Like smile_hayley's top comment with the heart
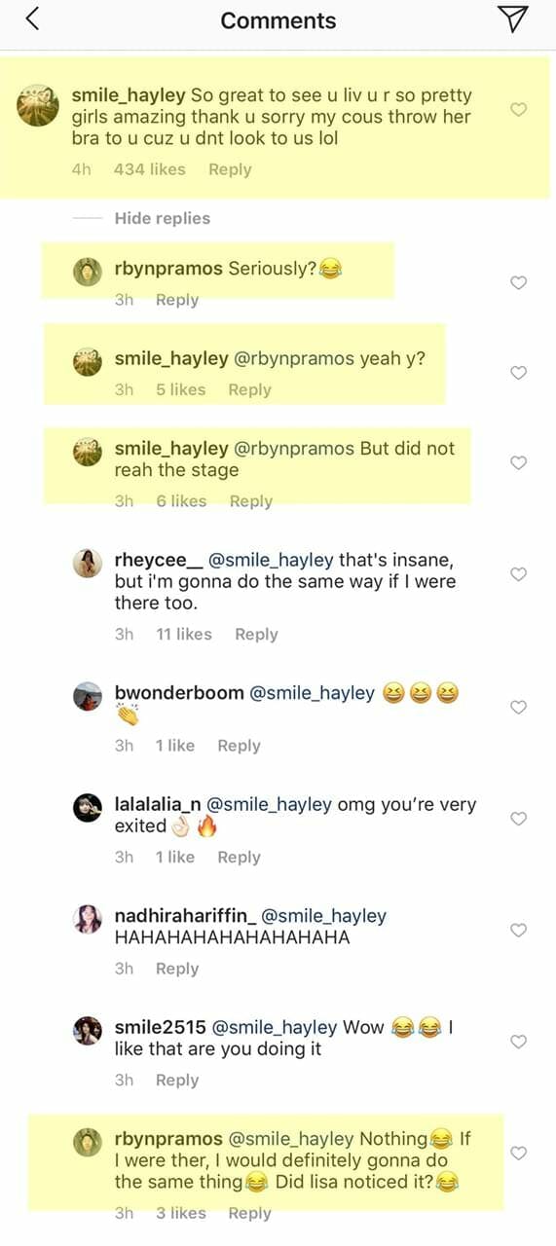Screen dimensions: 556x1246 coord(519,110)
